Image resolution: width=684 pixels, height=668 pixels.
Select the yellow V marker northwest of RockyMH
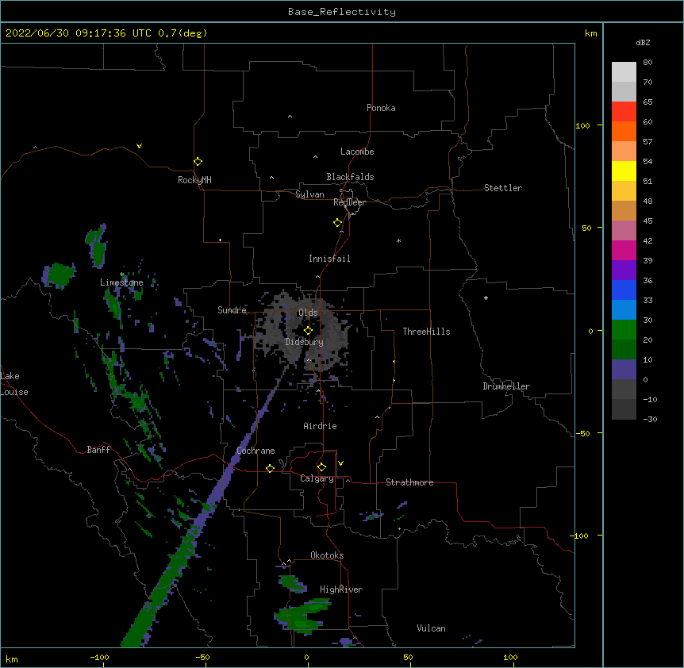click(139, 146)
